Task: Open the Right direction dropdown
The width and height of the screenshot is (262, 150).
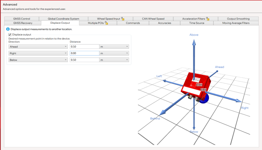Action: coord(38,53)
